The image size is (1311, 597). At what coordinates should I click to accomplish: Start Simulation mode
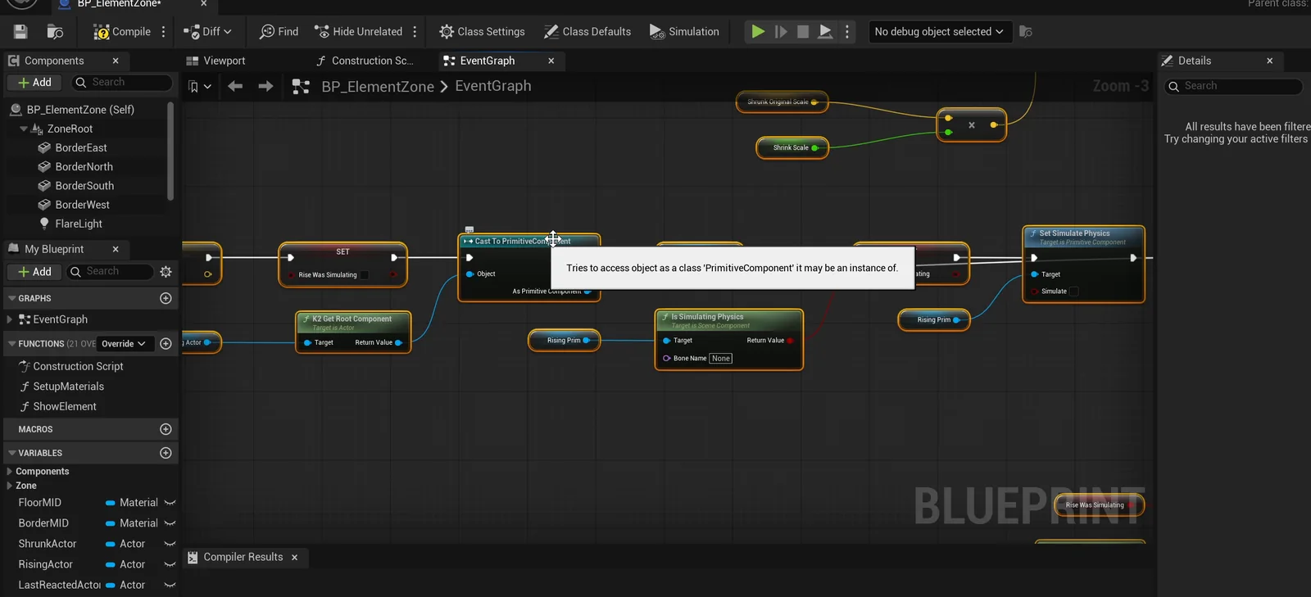[x=684, y=32]
